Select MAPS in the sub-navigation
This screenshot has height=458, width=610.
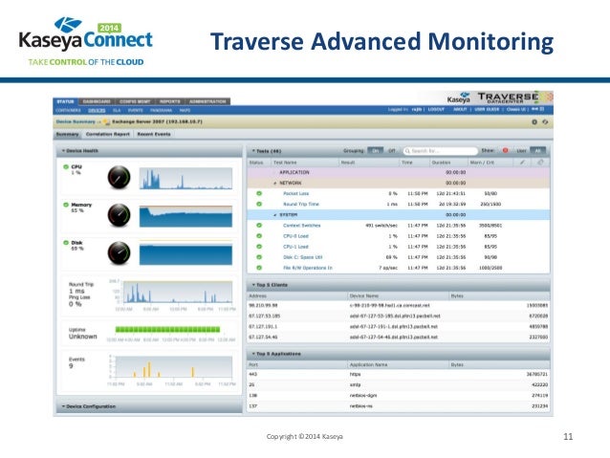pyautogui.click(x=185, y=111)
